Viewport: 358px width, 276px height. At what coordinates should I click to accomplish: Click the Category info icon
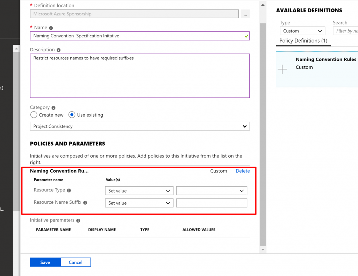(53, 108)
